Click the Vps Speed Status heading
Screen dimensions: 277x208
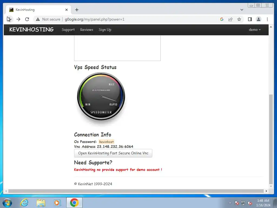coord(95,67)
